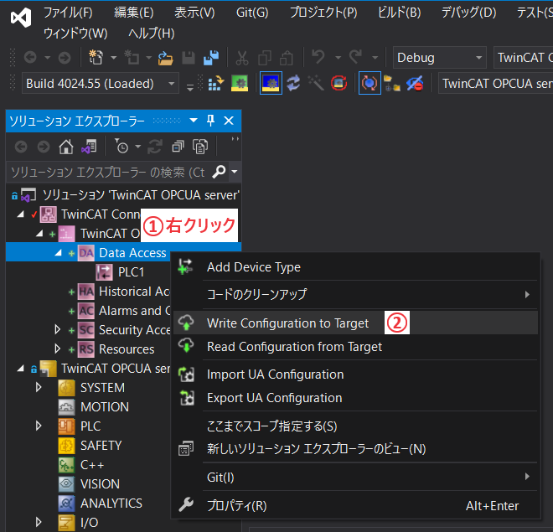Close the Solution Explorer panel
553x532 pixels.
(229, 121)
